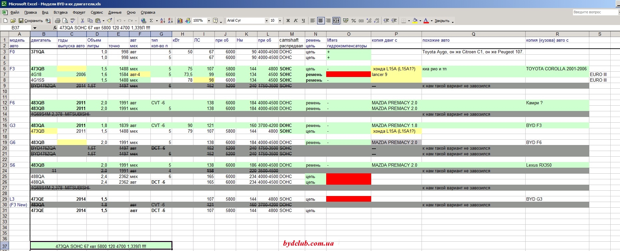
Task: Apply the yellow fill color
Action: point(415,21)
